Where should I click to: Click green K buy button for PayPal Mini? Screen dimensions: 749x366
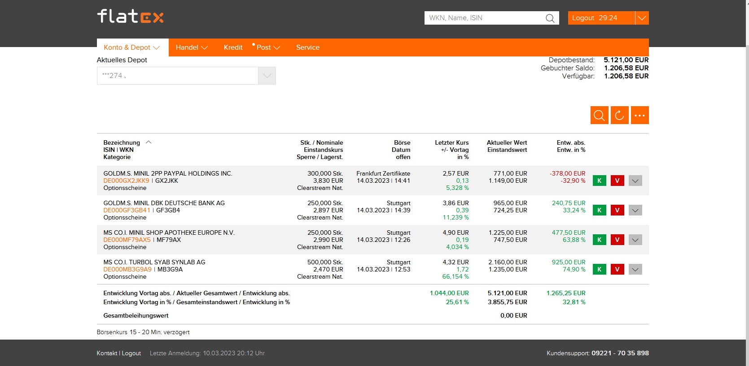(599, 181)
